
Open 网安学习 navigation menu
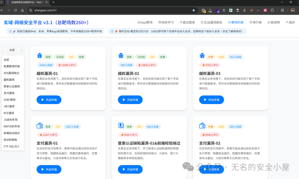[x=166, y=22]
